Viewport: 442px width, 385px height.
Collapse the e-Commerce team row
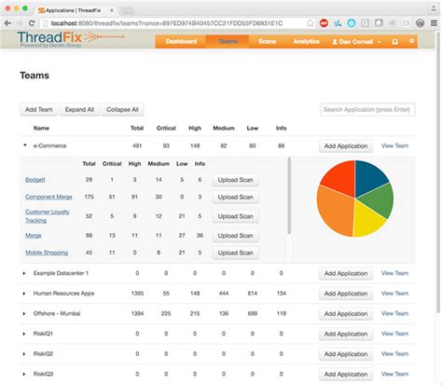point(25,145)
